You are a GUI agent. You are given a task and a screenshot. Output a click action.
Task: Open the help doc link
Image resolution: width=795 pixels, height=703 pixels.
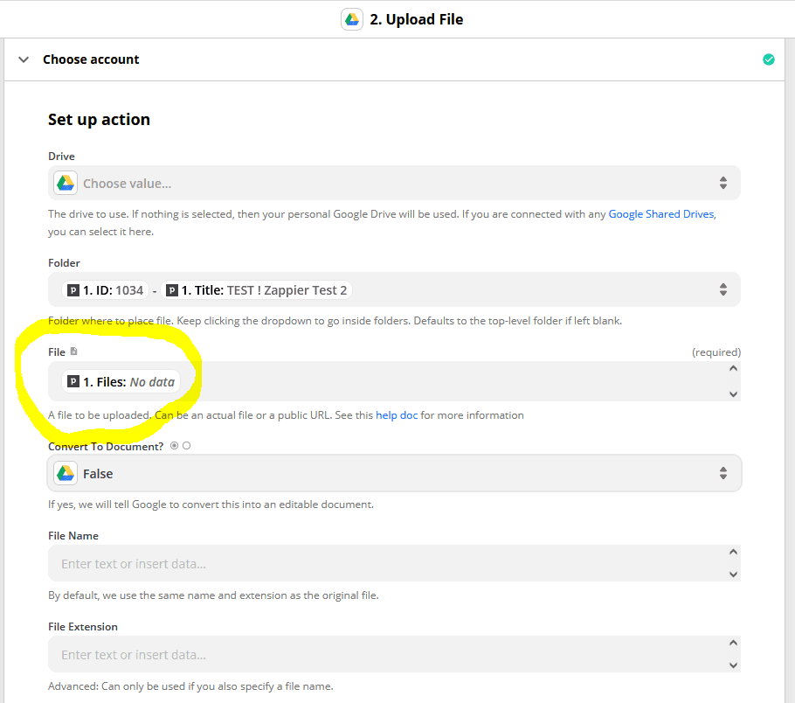tap(397, 414)
